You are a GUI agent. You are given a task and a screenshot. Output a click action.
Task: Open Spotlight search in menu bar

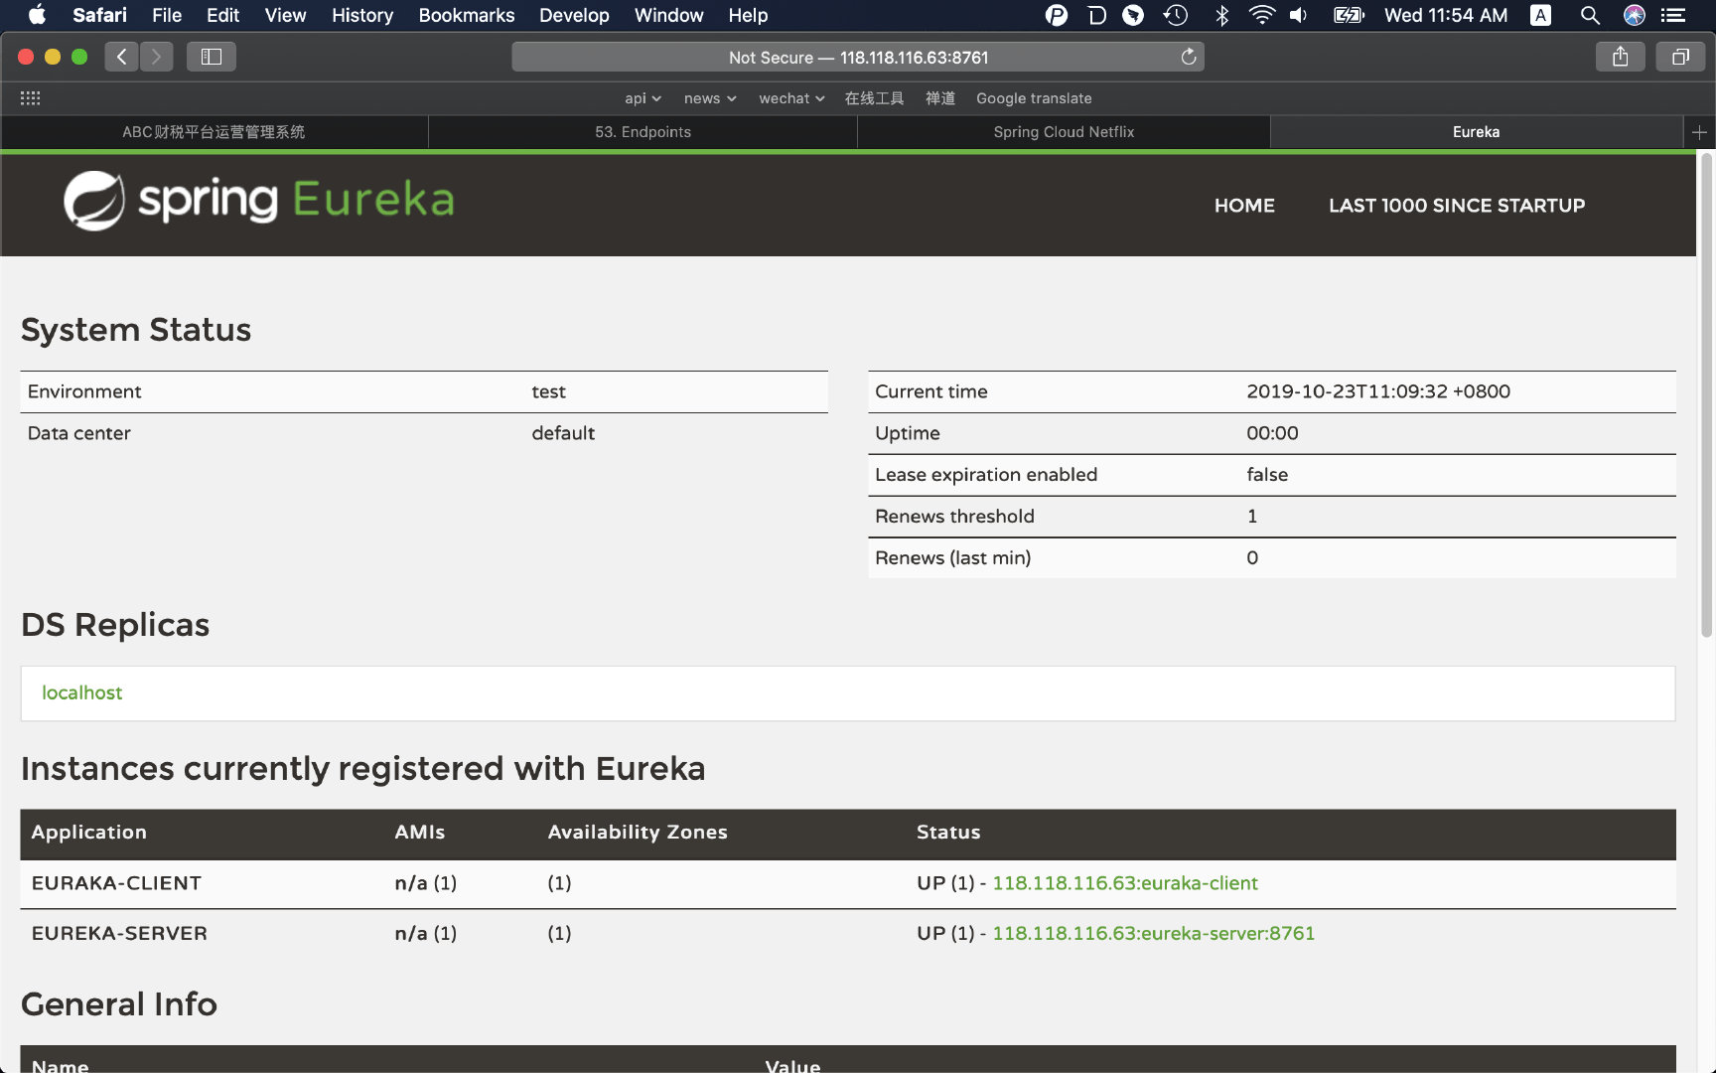point(1590,15)
